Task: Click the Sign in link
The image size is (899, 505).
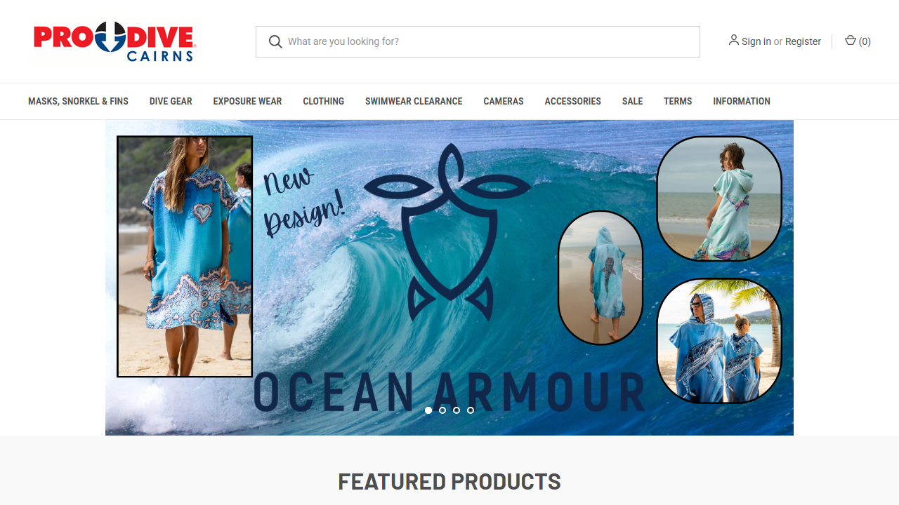Action: click(756, 41)
